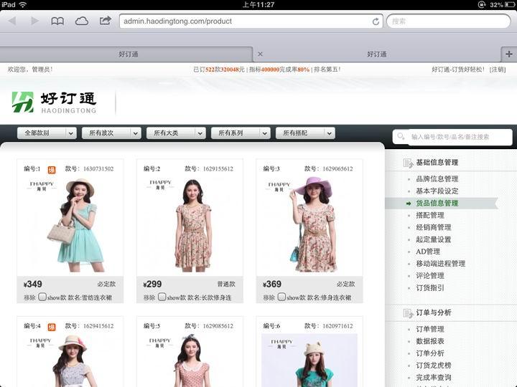Open 搭配管理 in sidebar
Viewport: 517px width, 387px height.
click(430, 216)
